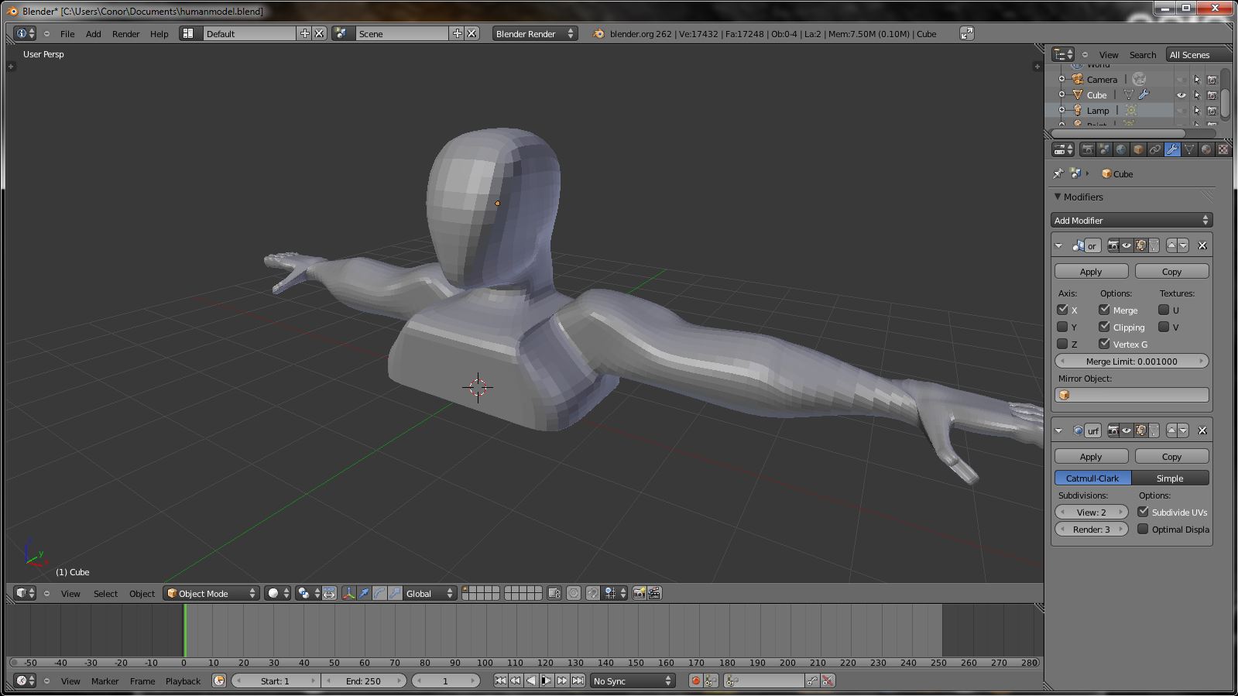Viewport: 1238px width, 696px height.
Task: Jump to the first frame in timeline
Action: (x=500, y=681)
